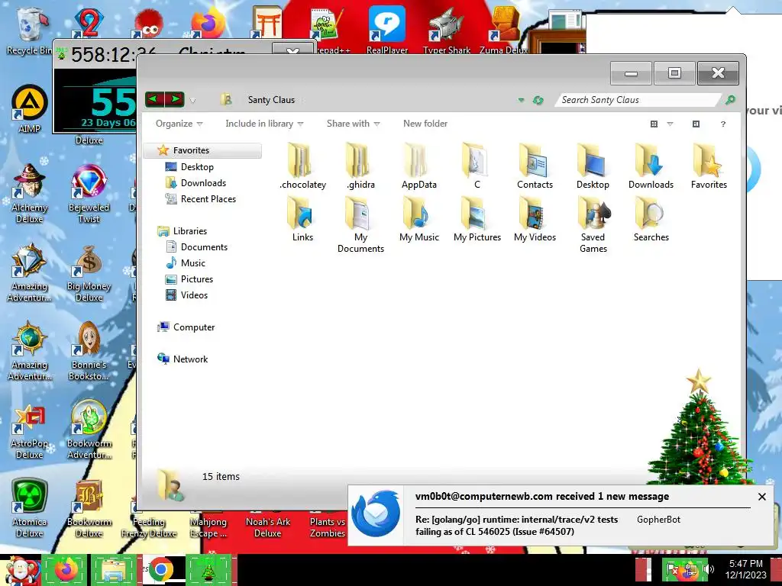Select Recycle Bin on desktop
Image resolution: width=782 pixels, height=586 pixels.
click(29, 31)
